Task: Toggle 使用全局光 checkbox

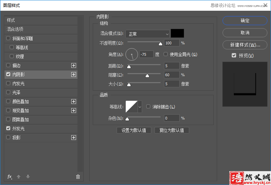Action: tap(166, 54)
